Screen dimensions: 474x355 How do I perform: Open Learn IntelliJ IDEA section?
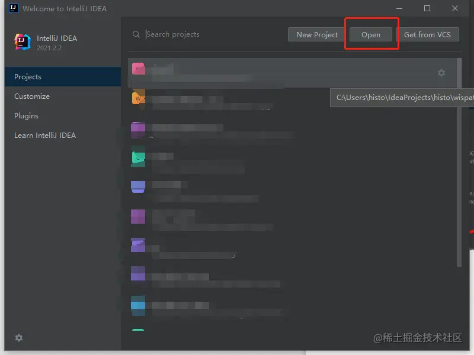pos(63,135)
